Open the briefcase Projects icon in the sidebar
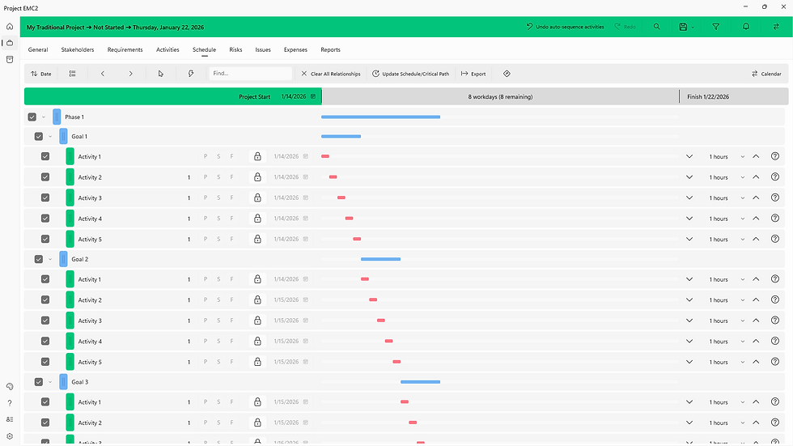793x446 pixels. click(10, 43)
